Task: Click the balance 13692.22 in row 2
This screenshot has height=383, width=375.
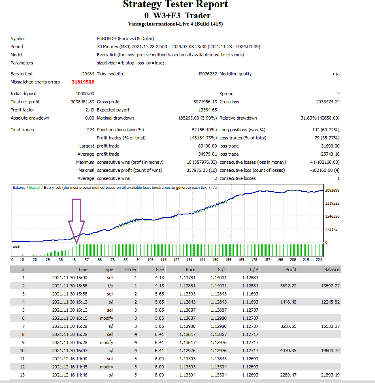Action: pyautogui.click(x=330, y=286)
